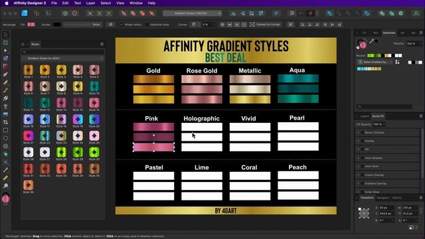425x239 pixels.
Task: Click the boolean Add operation icon
Action: pyautogui.click(x=329, y=13)
